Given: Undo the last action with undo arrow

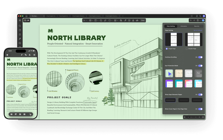Looking at the screenshot, I should pos(191,20).
